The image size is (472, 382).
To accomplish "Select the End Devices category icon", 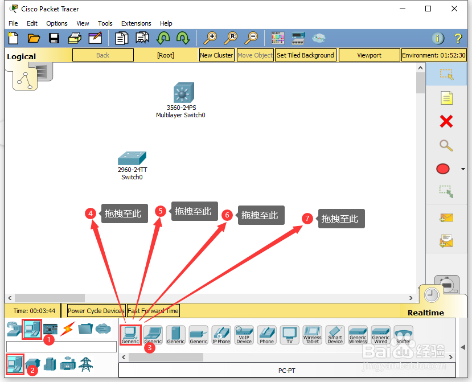I will 32,329.
